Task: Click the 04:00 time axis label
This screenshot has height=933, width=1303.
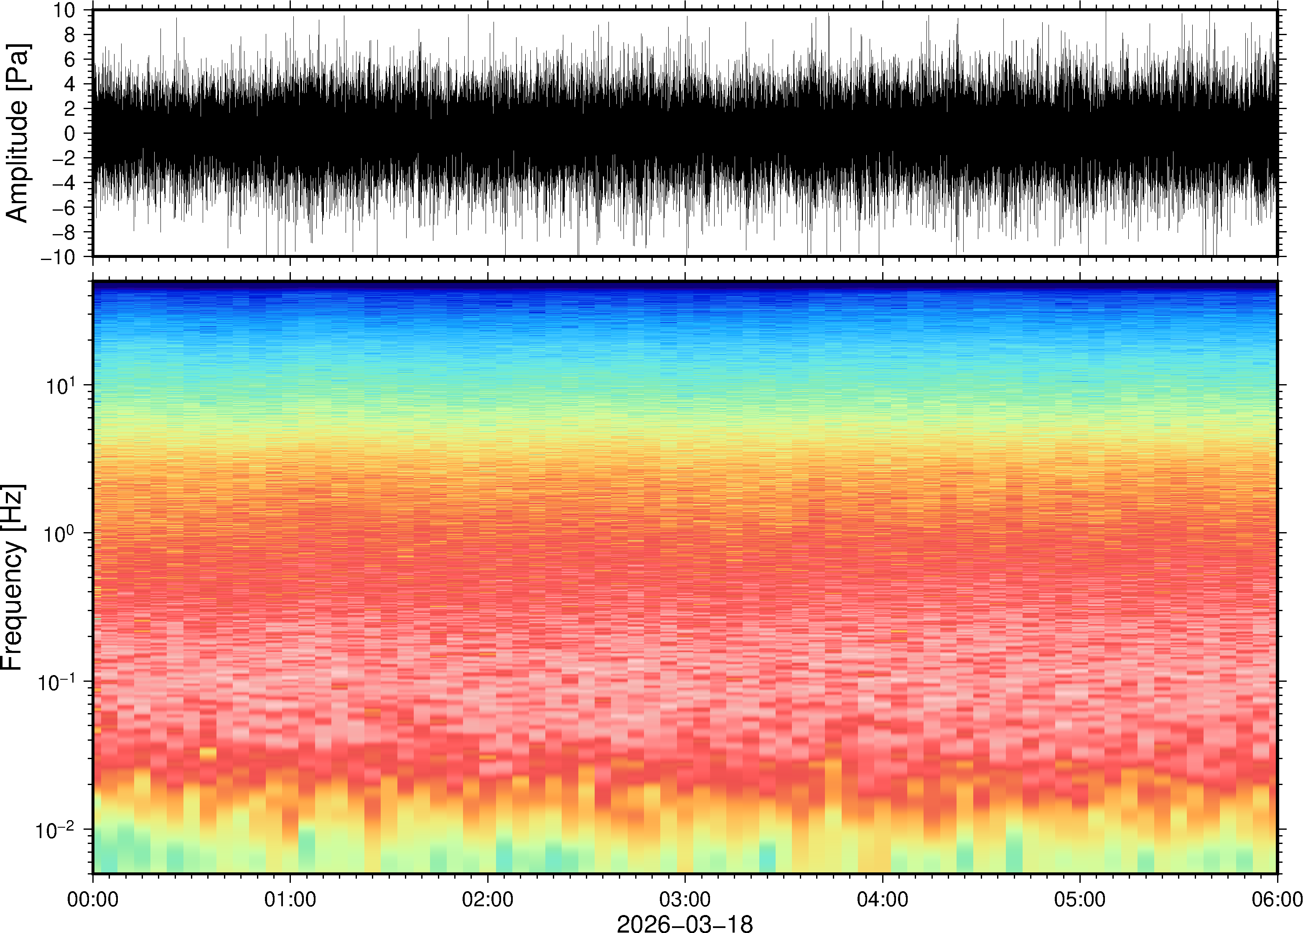Action: (882, 899)
